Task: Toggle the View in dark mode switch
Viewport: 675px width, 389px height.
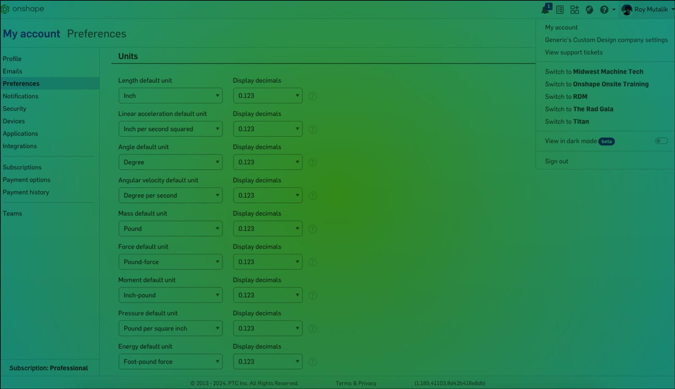Action: point(661,141)
